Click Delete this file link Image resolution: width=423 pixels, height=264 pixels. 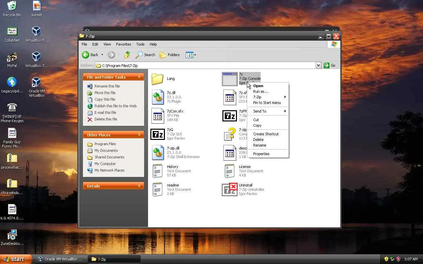click(106, 119)
